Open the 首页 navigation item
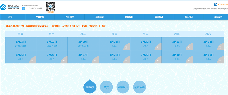Screen dimensions: 228x95 pos(10,17)
